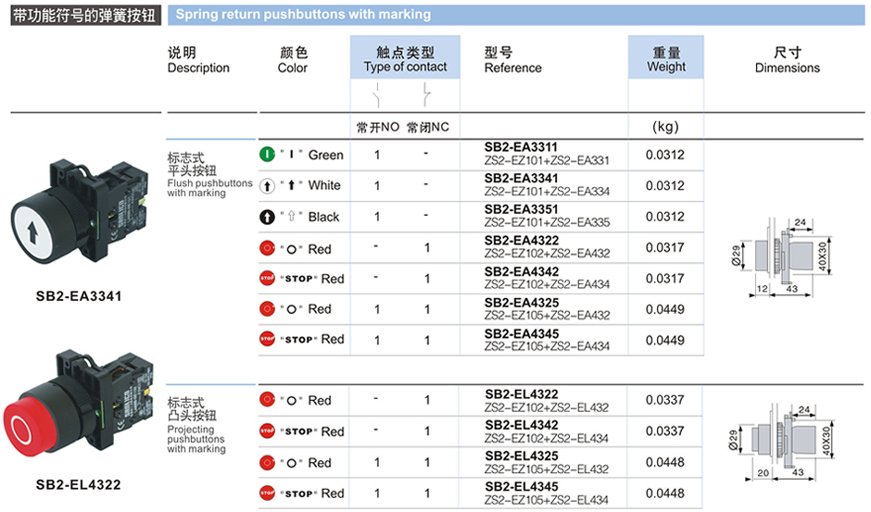
Task: Click the red O icon beside SB2-EA4322
Action: coord(267,248)
